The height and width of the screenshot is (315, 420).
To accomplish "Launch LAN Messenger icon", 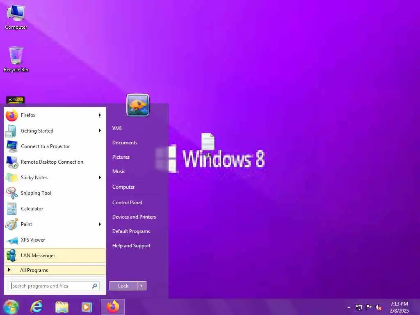I will click(11, 255).
